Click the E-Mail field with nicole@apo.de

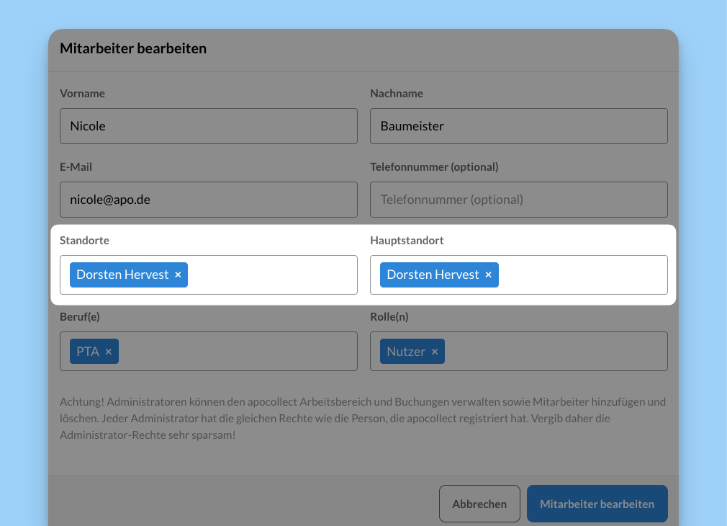208,200
